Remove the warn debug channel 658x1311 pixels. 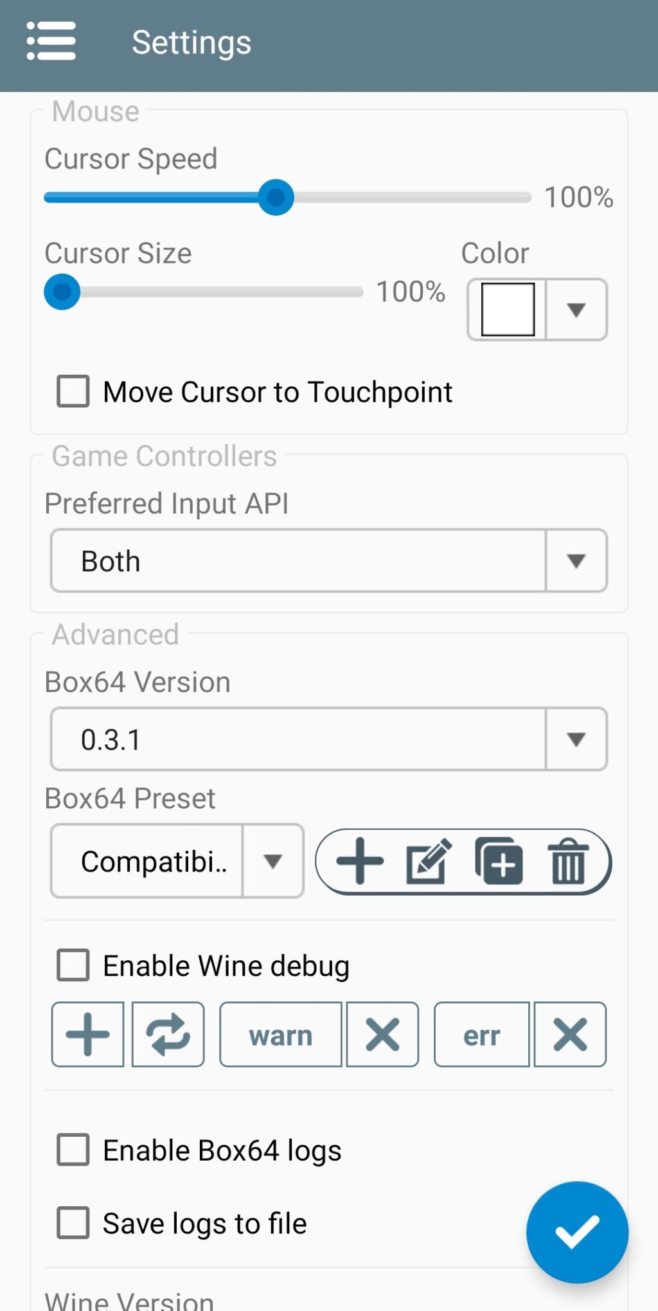(x=382, y=1035)
